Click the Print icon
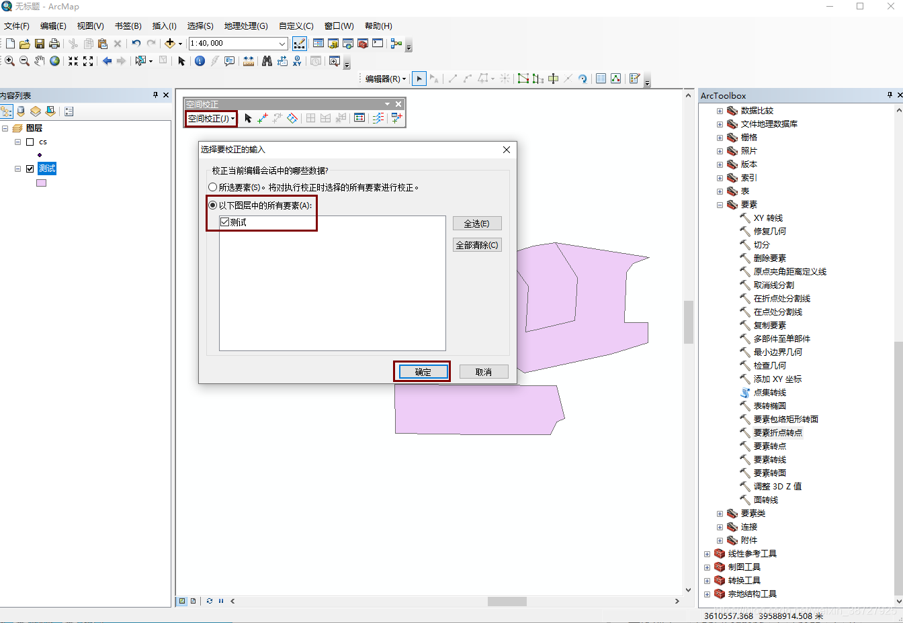The height and width of the screenshot is (623, 903). (54, 44)
